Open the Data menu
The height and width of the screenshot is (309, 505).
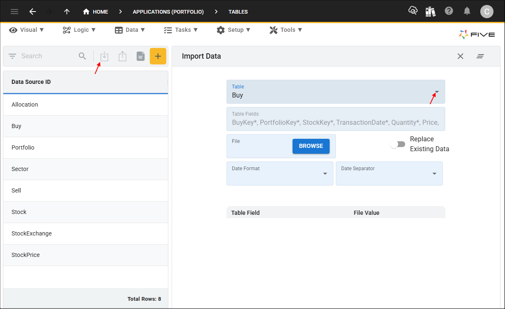(130, 30)
